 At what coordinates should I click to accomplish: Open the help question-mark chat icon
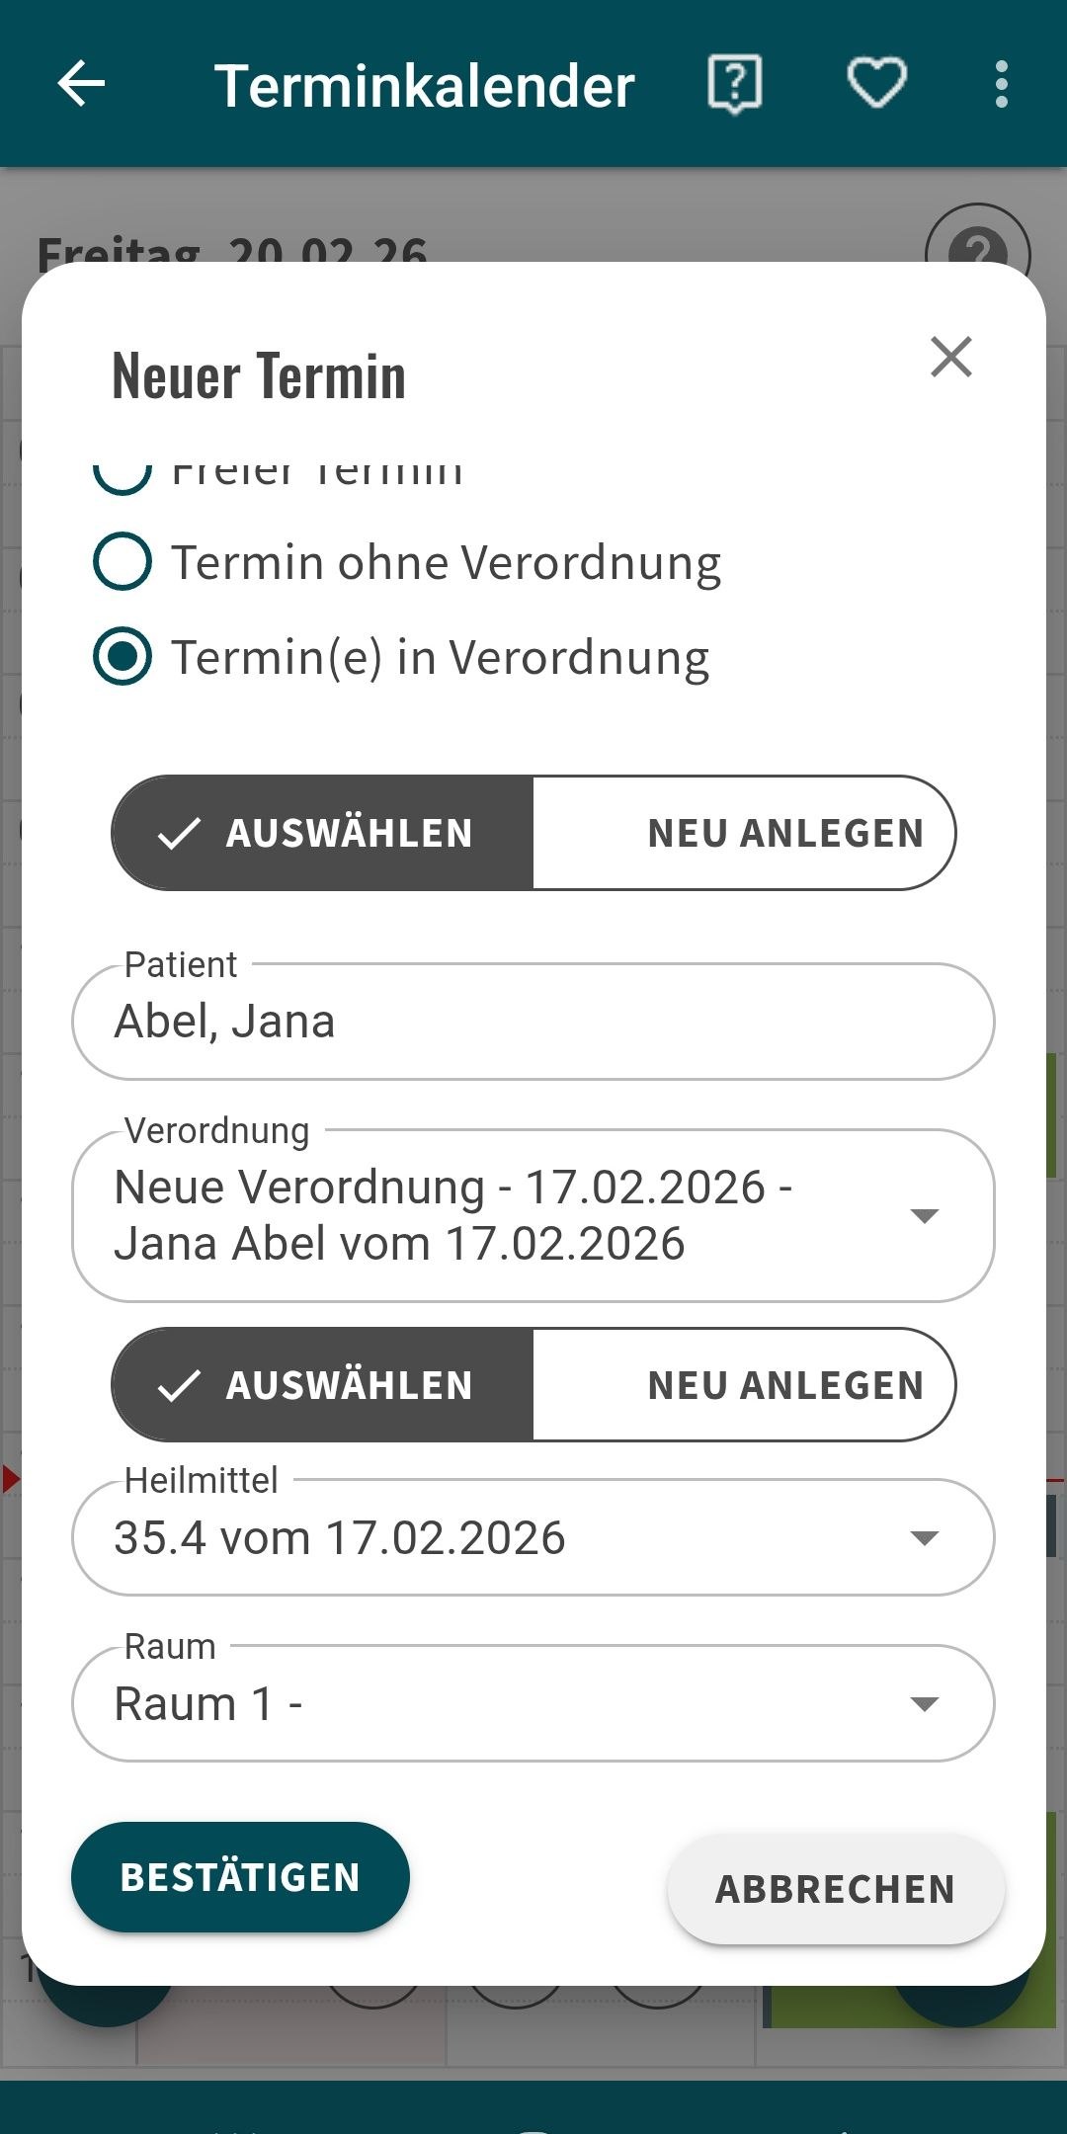point(735,84)
